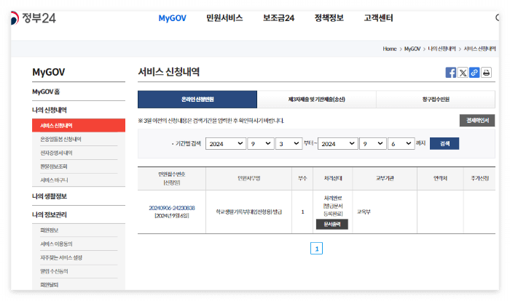Viewport: 510px width, 301px height.
Task: Open start day dropdown showing 3
Action: (x=289, y=143)
